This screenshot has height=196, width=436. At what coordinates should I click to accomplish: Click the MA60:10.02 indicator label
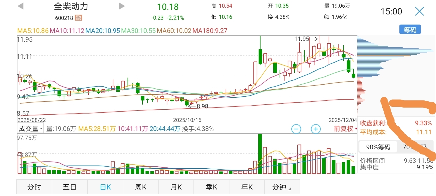pyautogui.click(x=174, y=30)
